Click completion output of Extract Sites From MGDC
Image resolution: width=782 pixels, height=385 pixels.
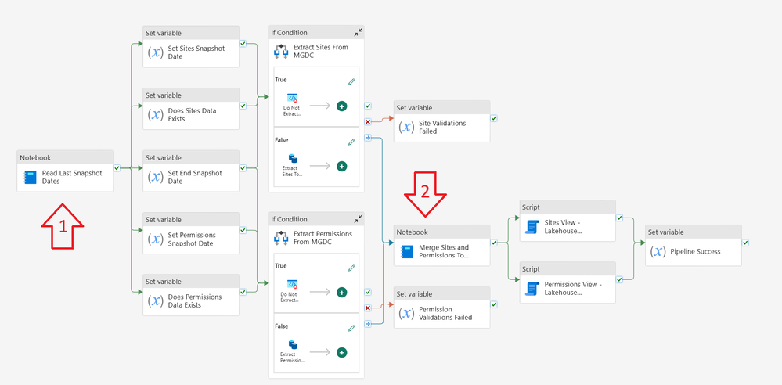[368, 138]
